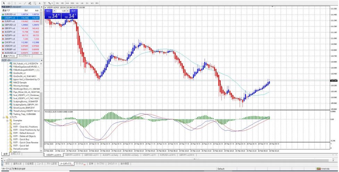The image size is (339, 172).
Task: Select ZARJPY-cd symbol row
Action: click(x=21, y=39)
